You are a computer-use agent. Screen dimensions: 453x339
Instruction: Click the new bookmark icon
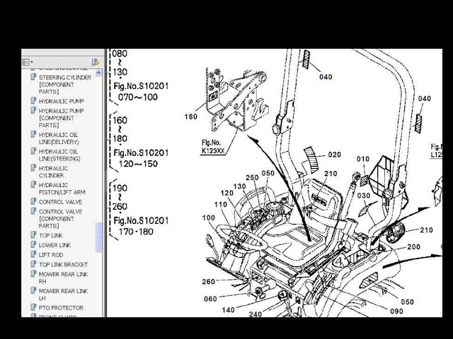[95, 62]
